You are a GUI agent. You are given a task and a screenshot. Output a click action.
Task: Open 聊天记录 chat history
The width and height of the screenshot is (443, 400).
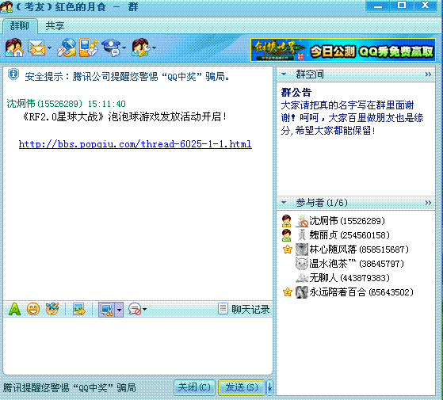click(x=244, y=309)
